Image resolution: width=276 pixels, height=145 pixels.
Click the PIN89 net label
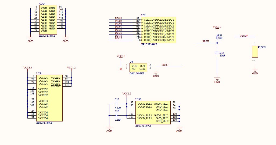coord(118,21)
